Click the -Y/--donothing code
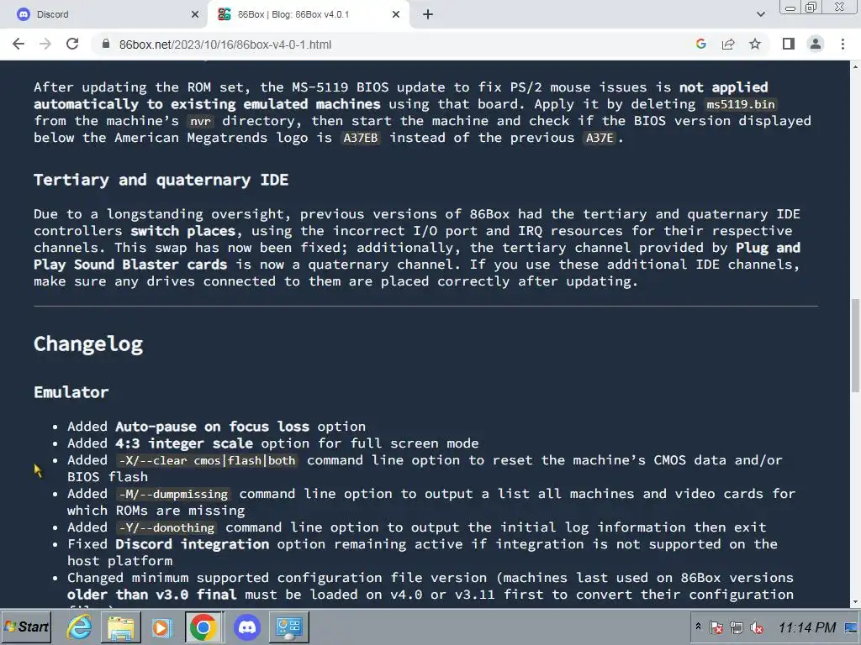 point(167,527)
